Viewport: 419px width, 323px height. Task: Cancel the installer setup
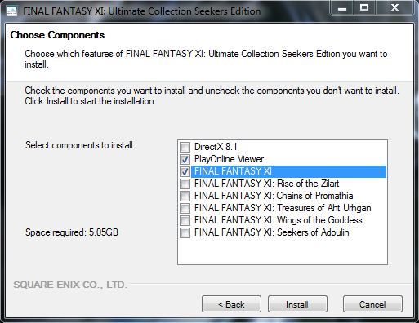click(372, 304)
